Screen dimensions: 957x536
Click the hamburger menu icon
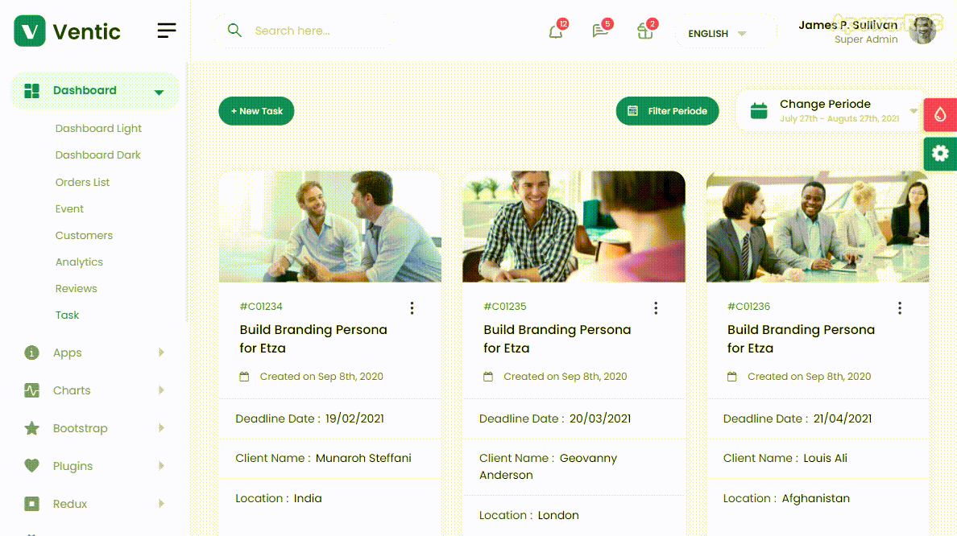(x=167, y=31)
